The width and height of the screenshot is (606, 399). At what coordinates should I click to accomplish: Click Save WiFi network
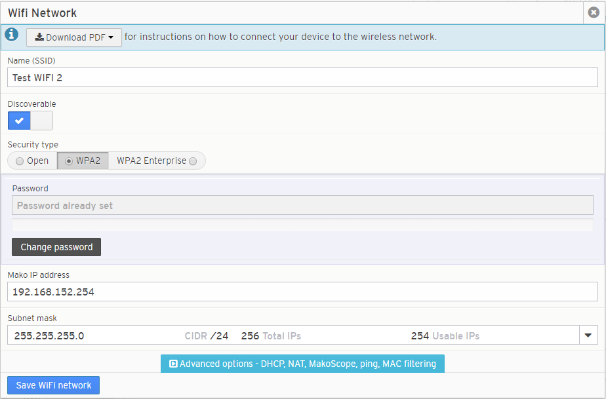[x=53, y=385]
